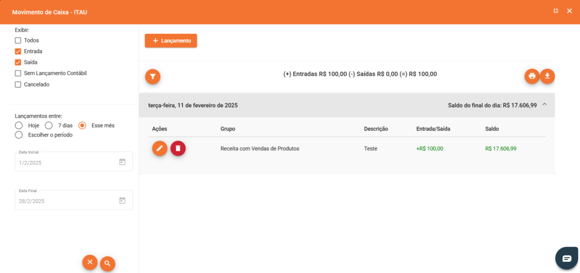Open the chat support widget
580x273 pixels.
(566, 258)
